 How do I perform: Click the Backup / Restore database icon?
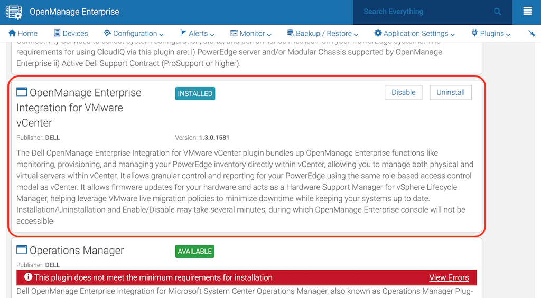point(291,33)
